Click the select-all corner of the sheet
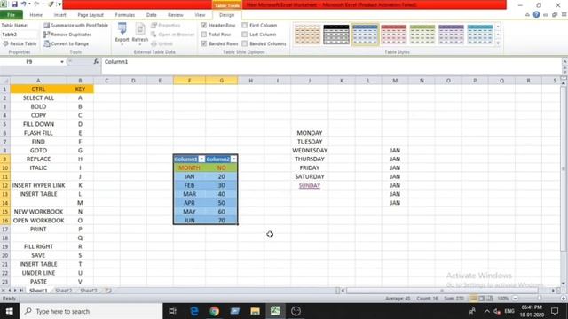 click(4, 81)
